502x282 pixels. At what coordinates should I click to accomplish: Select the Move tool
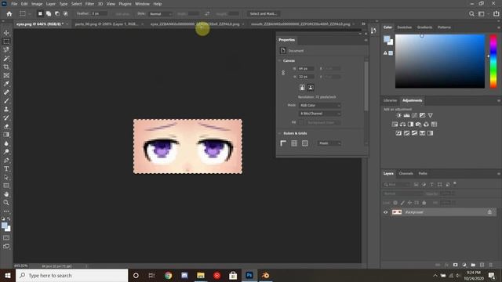[x=6, y=33]
